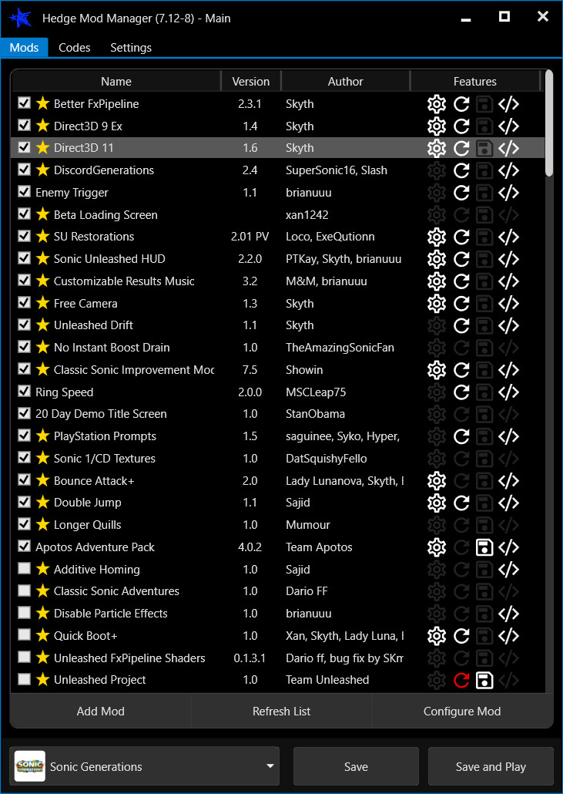Click code icon for Sonic Unleashed HUD
Screen dimensions: 563x794
click(x=508, y=259)
